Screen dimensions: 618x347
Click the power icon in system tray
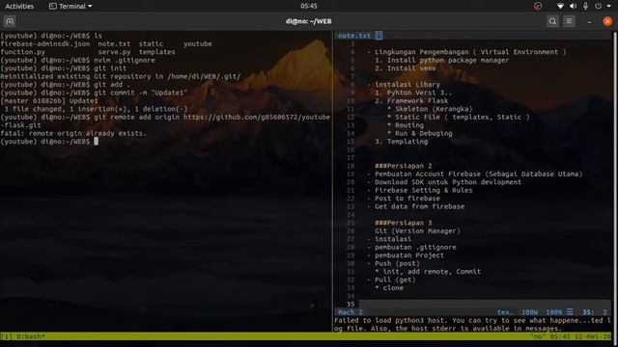599,6
